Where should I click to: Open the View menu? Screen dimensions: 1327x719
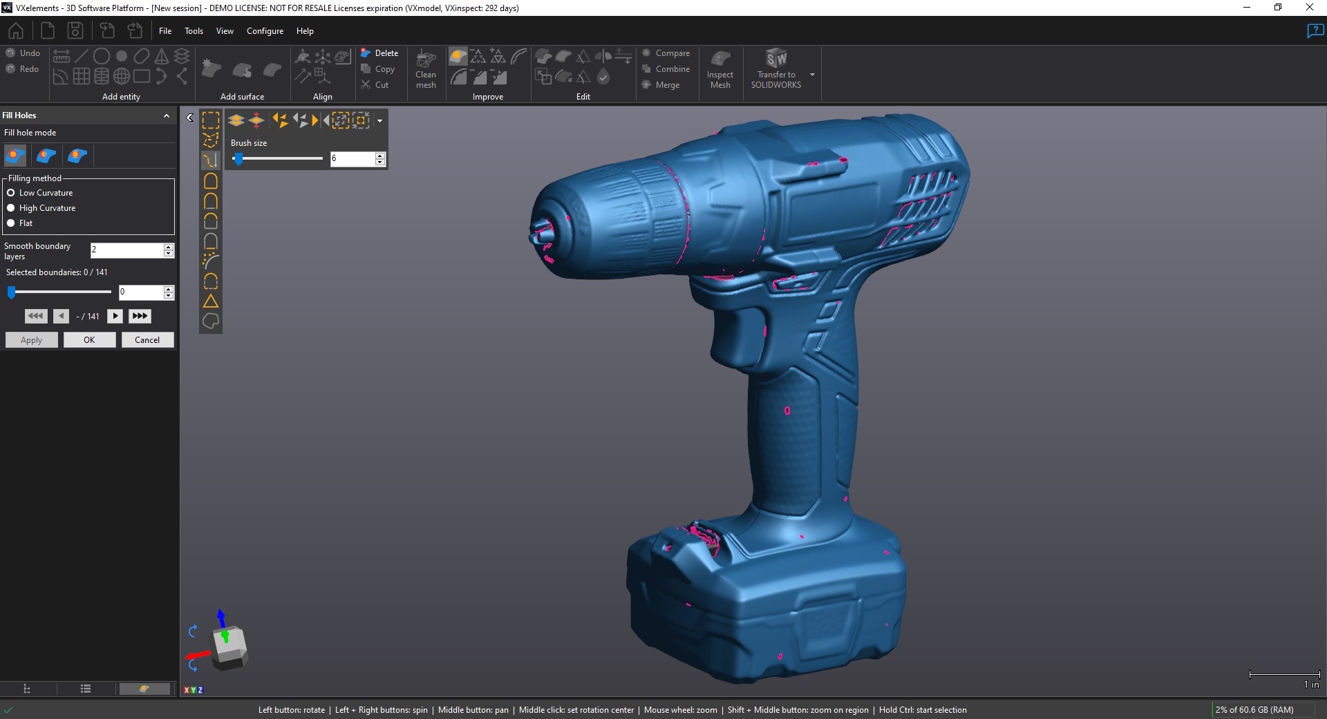coord(225,31)
